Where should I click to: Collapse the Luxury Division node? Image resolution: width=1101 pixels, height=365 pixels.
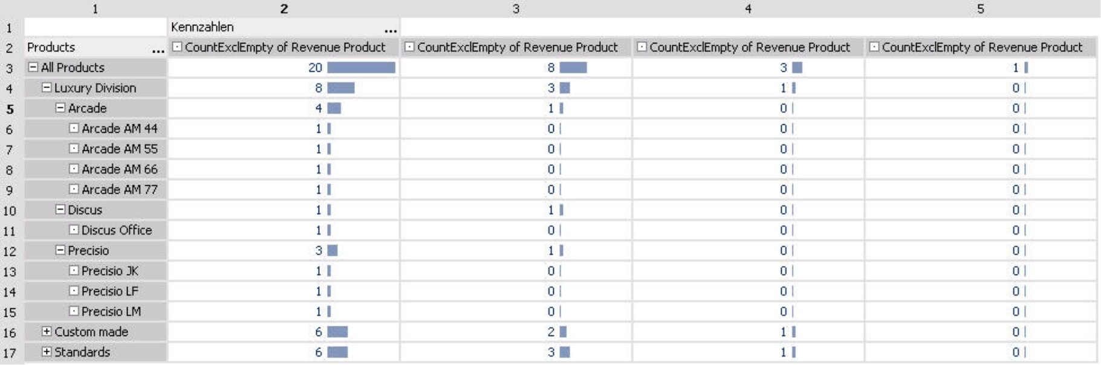pos(47,87)
